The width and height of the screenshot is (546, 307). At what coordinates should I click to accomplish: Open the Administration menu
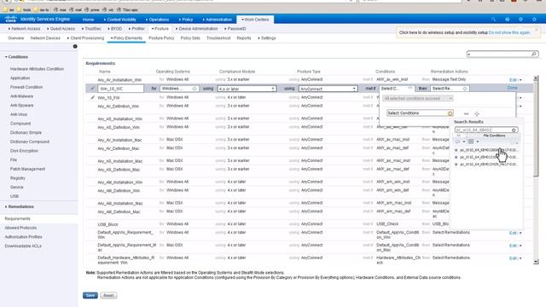(x=218, y=20)
